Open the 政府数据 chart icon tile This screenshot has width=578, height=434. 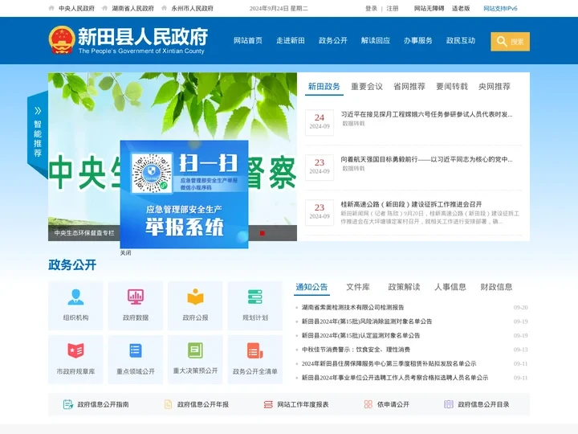point(136,305)
